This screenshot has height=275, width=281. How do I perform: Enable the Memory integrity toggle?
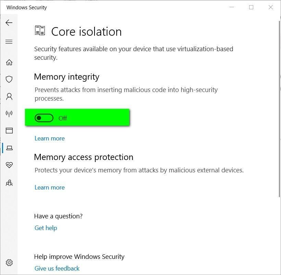pos(43,118)
